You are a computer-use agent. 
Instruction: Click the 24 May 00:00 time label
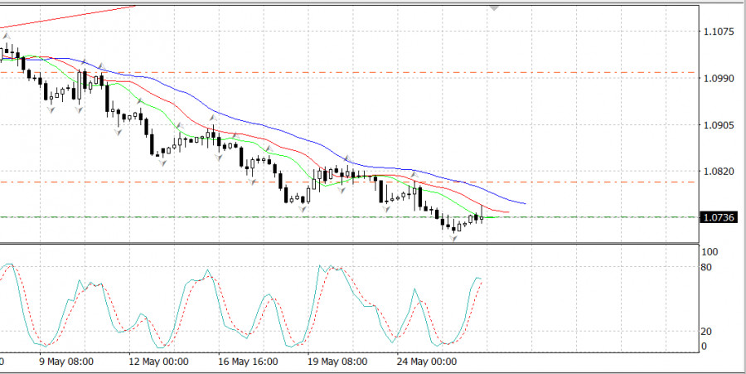pyautogui.click(x=427, y=362)
